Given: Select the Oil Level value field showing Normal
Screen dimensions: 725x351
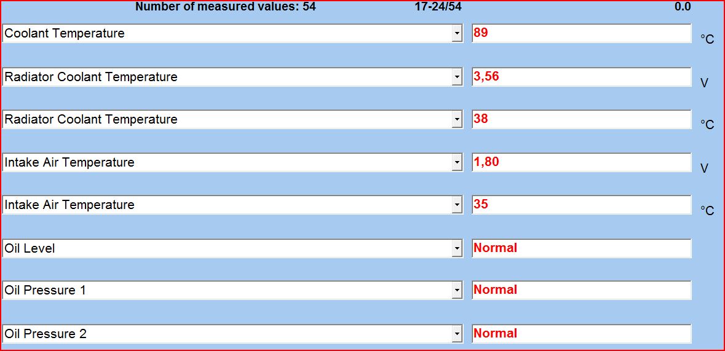Looking at the screenshot, I should (x=581, y=248).
